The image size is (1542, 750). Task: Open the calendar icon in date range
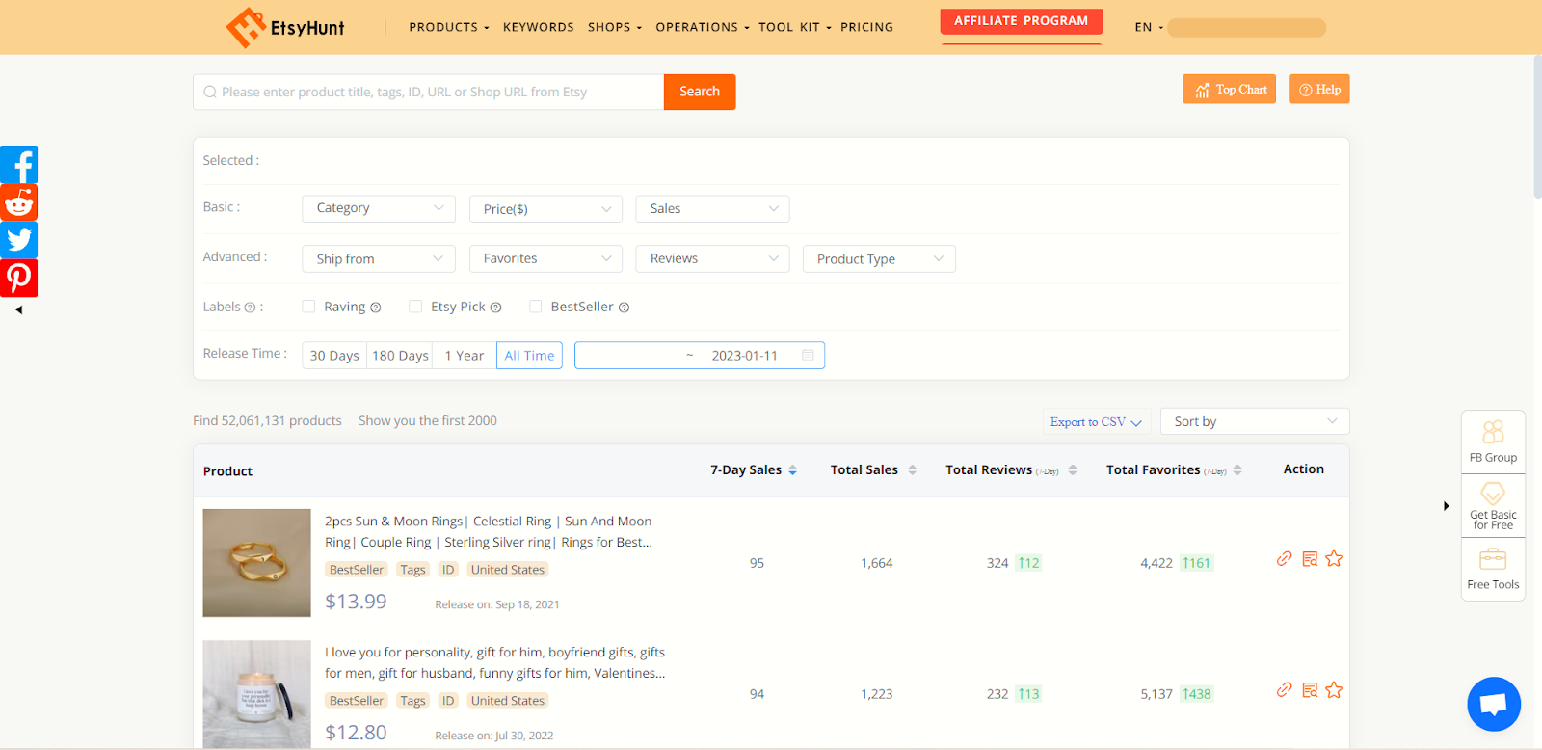click(808, 356)
